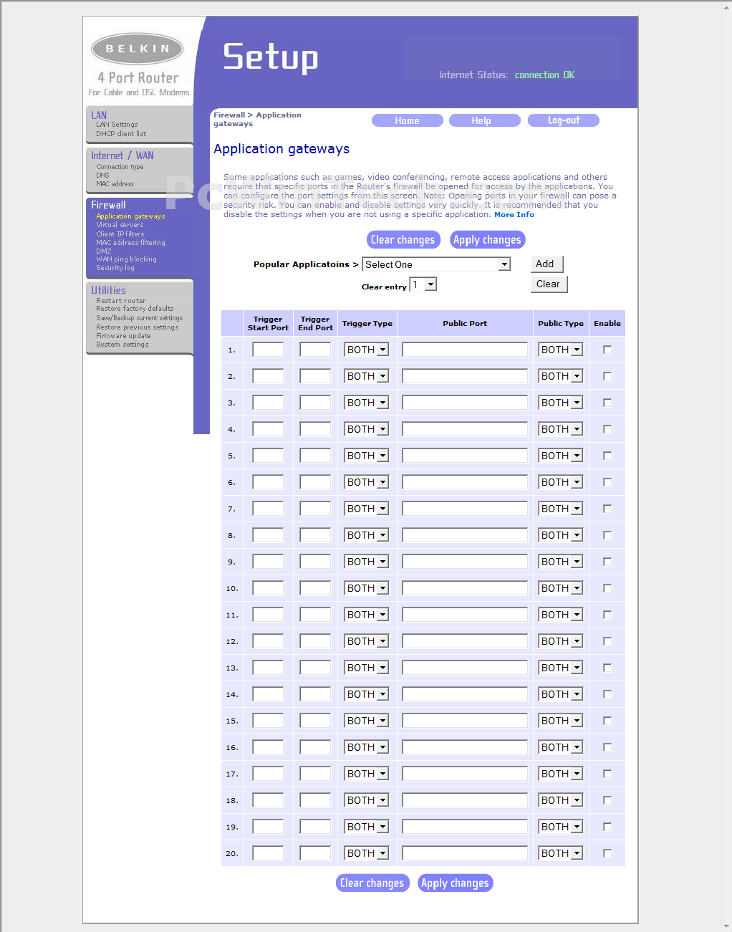Open the Firewall section heading
Screen dimensions: 732x932
(x=108, y=205)
